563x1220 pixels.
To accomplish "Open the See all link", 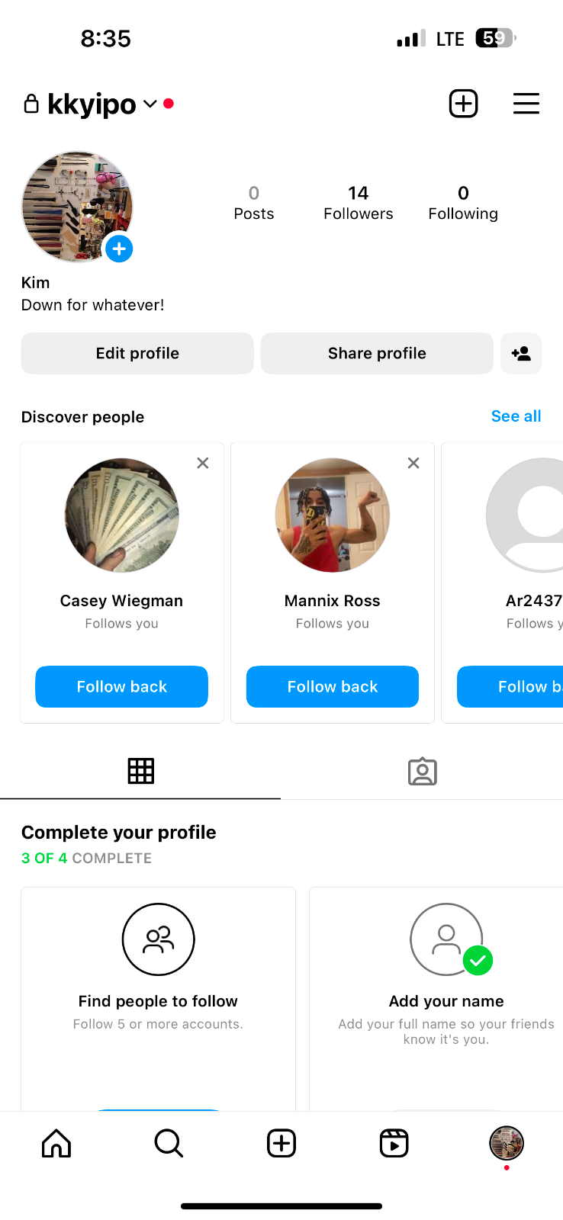I will point(516,416).
